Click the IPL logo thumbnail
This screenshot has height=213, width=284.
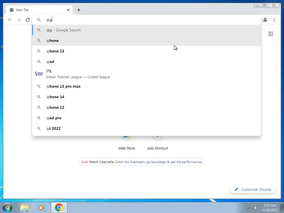[39, 74]
